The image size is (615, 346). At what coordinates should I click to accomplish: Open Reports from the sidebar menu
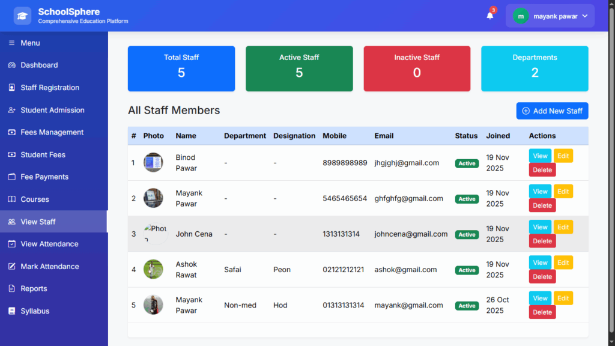click(34, 289)
